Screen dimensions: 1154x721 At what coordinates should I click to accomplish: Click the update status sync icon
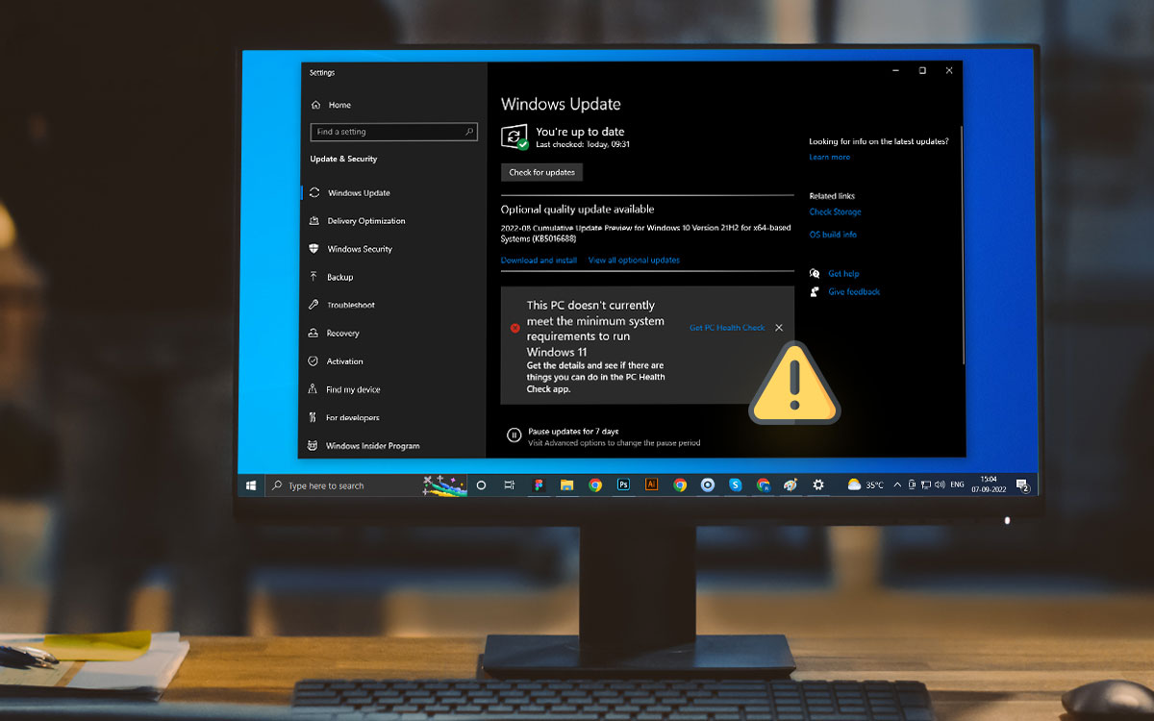click(514, 137)
